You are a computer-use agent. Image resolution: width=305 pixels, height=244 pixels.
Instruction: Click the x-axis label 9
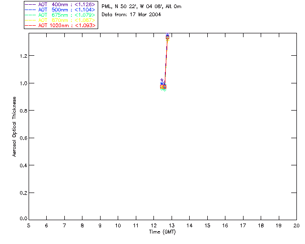(x=100, y=226)
